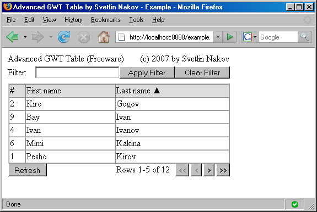Image resolution: width=317 pixels, height=212 pixels.
Task: Open the Google search engine selector
Action: click(250, 37)
